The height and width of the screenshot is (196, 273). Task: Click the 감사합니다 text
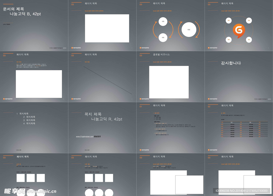[231, 63]
